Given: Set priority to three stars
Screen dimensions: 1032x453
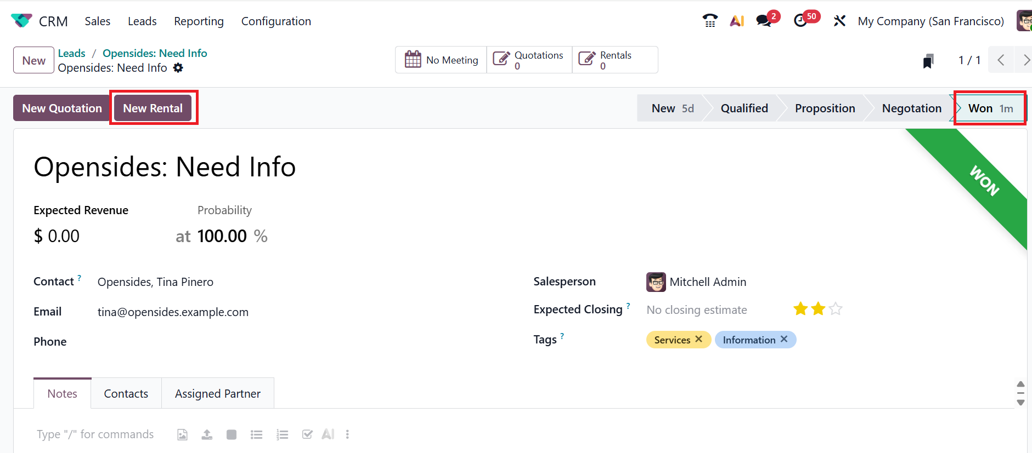Looking at the screenshot, I should click(x=836, y=309).
